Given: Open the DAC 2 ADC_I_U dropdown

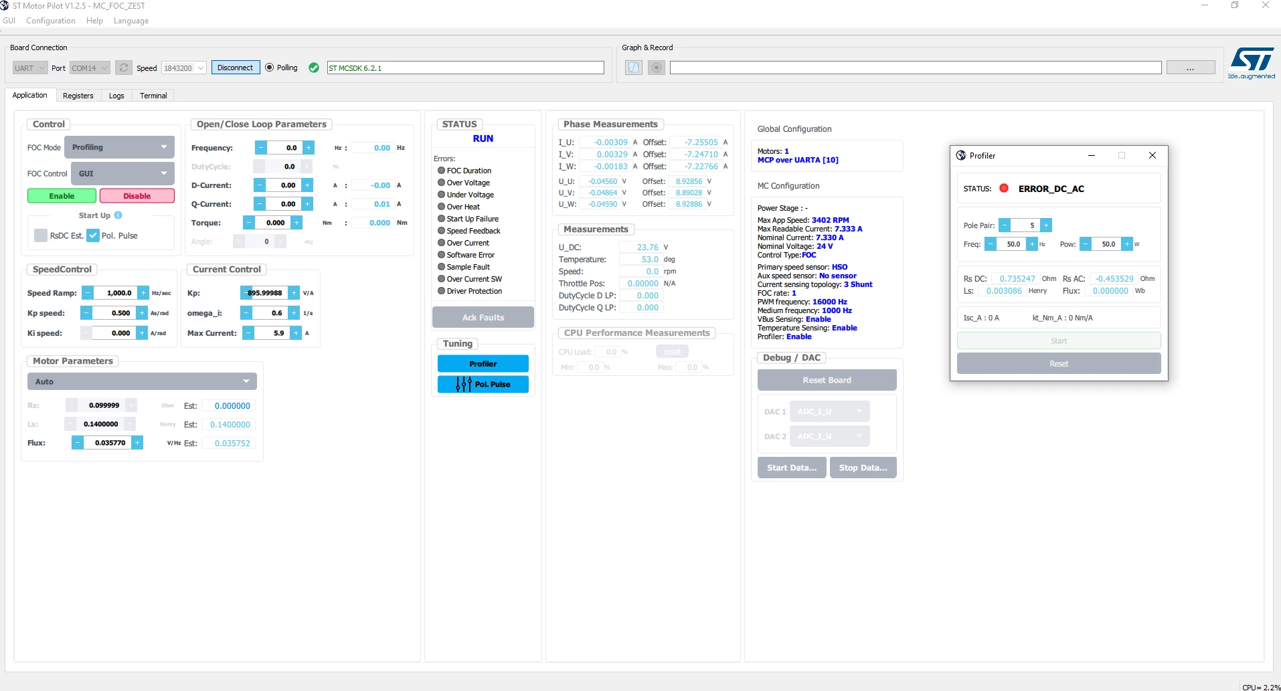Looking at the screenshot, I should pyautogui.click(x=830, y=436).
